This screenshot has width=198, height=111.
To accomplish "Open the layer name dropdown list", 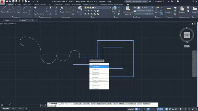I will click(102, 8).
